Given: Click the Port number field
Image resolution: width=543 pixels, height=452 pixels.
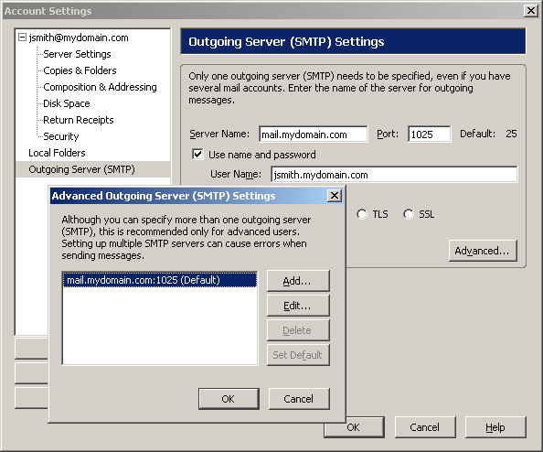Looking at the screenshot, I should [430, 135].
